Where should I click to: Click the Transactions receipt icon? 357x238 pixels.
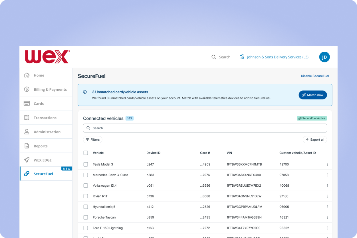click(27, 118)
